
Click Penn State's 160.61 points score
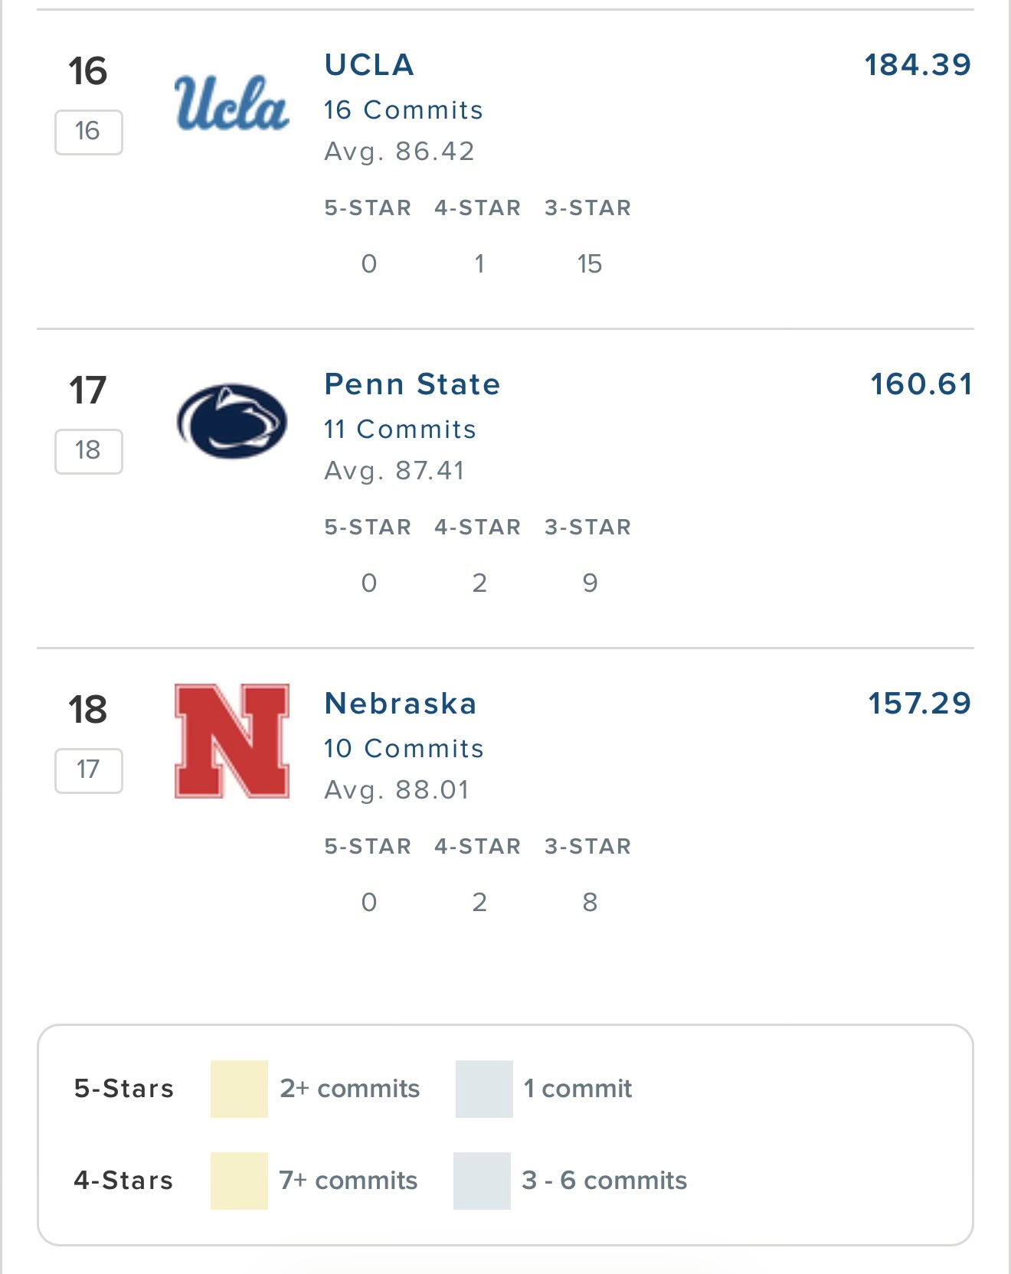[921, 384]
